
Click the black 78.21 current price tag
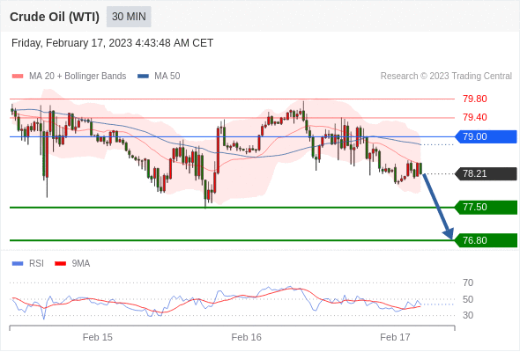coord(486,173)
